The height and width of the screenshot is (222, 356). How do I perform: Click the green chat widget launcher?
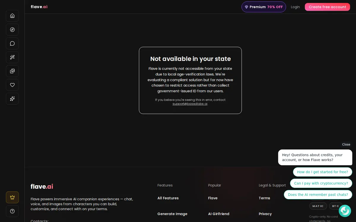(345, 211)
